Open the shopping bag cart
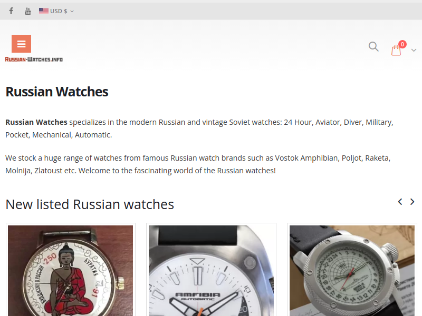This screenshot has height=316, width=422. (396, 50)
